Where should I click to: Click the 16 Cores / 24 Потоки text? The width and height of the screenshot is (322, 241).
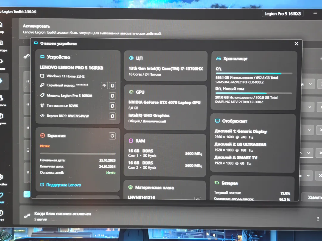(145, 74)
